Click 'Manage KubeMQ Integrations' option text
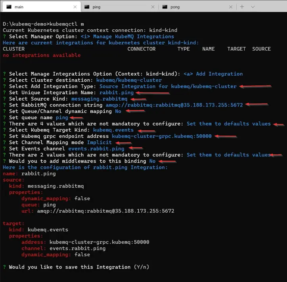 (x=134, y=36)
